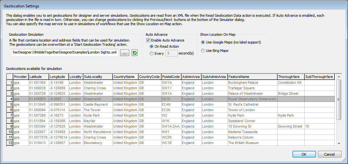The height and width of the screenshot is (164, 348).
Task: Click the geolocation file path field
Action: 65,53
